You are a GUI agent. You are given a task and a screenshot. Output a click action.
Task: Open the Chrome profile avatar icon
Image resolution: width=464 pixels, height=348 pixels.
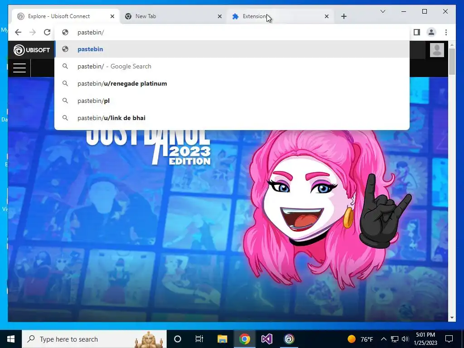coord(431,32)
